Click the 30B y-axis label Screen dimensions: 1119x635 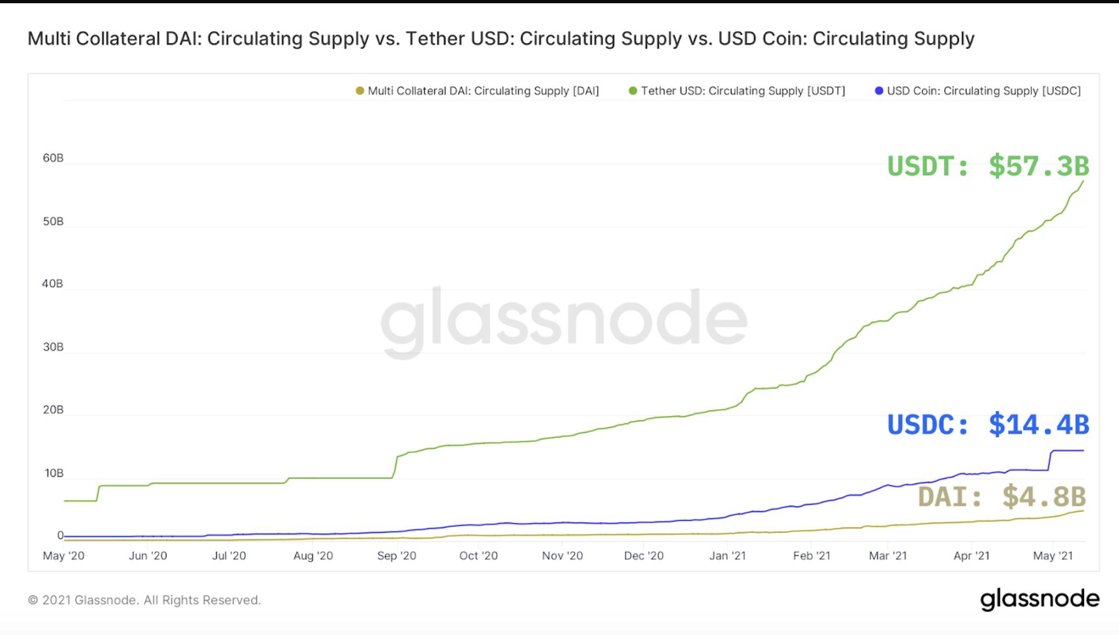[53, 347]
